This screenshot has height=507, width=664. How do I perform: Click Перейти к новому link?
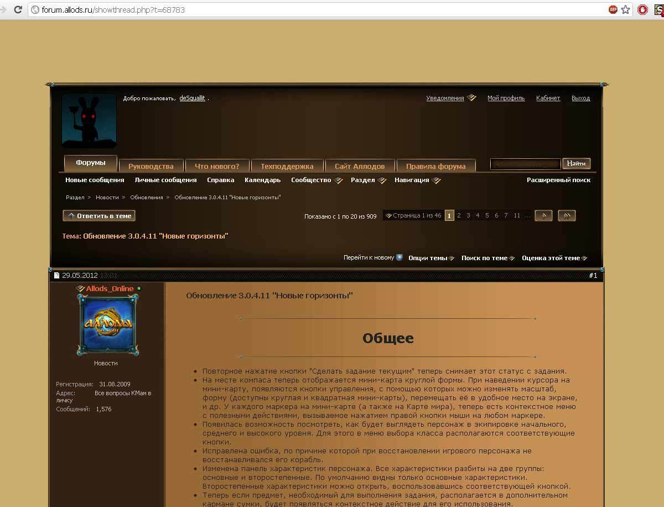tap(369, 257)
